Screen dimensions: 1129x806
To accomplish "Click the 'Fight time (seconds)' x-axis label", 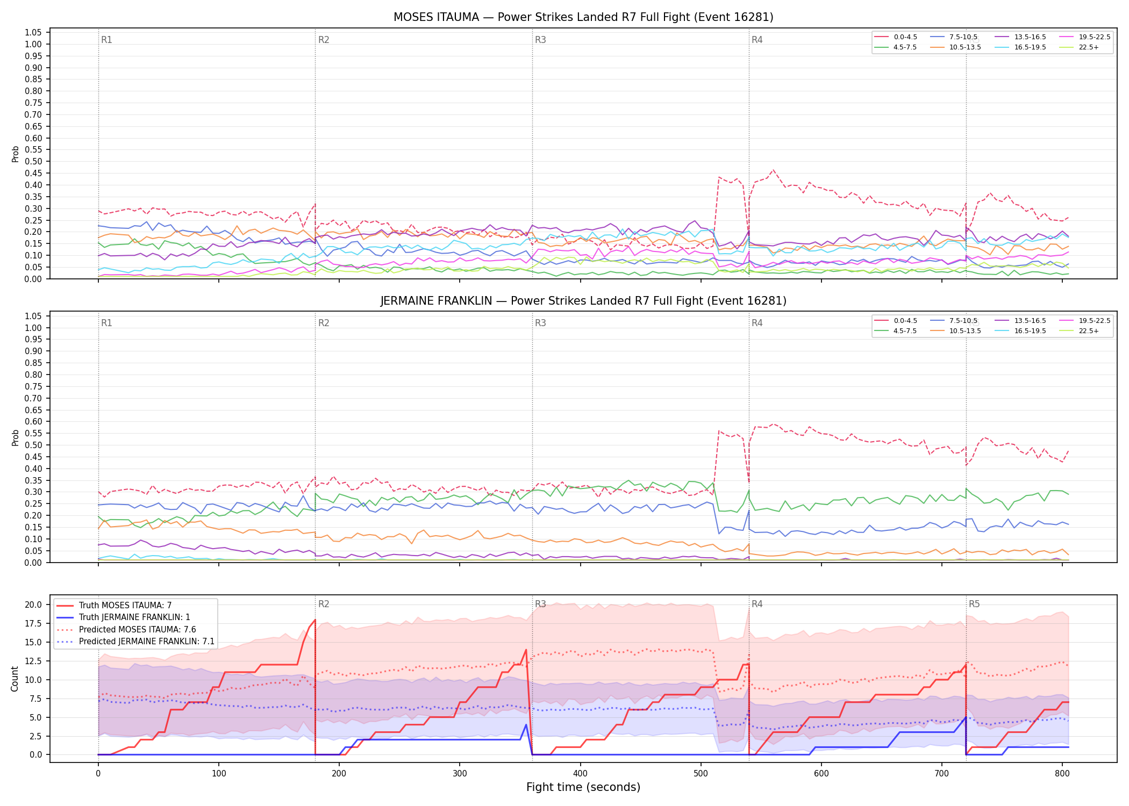I will pyautogui.click(x=583, y=788).
